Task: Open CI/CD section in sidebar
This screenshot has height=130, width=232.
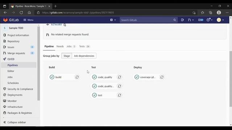Action: click(x=11, y=59)
